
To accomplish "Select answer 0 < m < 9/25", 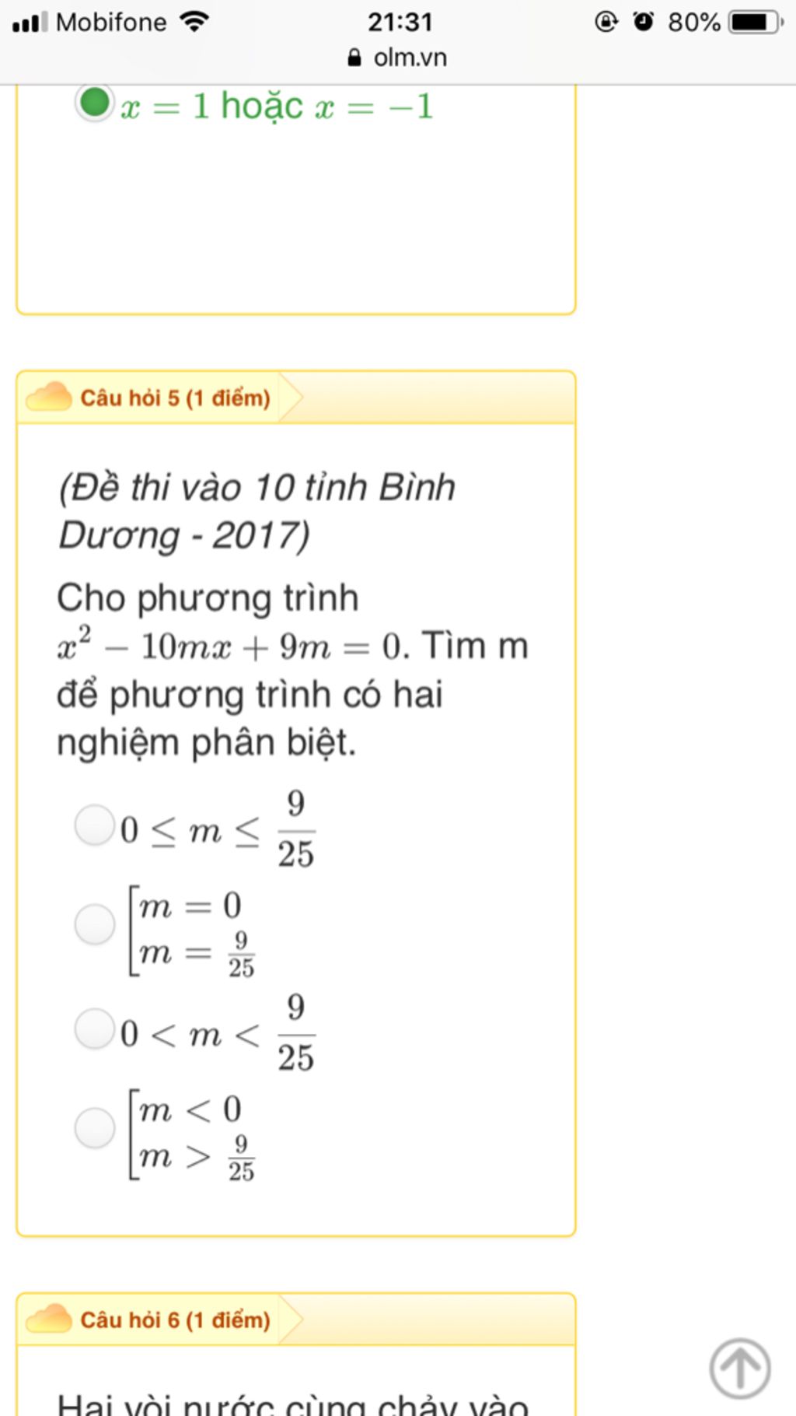I will click(x=95, y=1029).
